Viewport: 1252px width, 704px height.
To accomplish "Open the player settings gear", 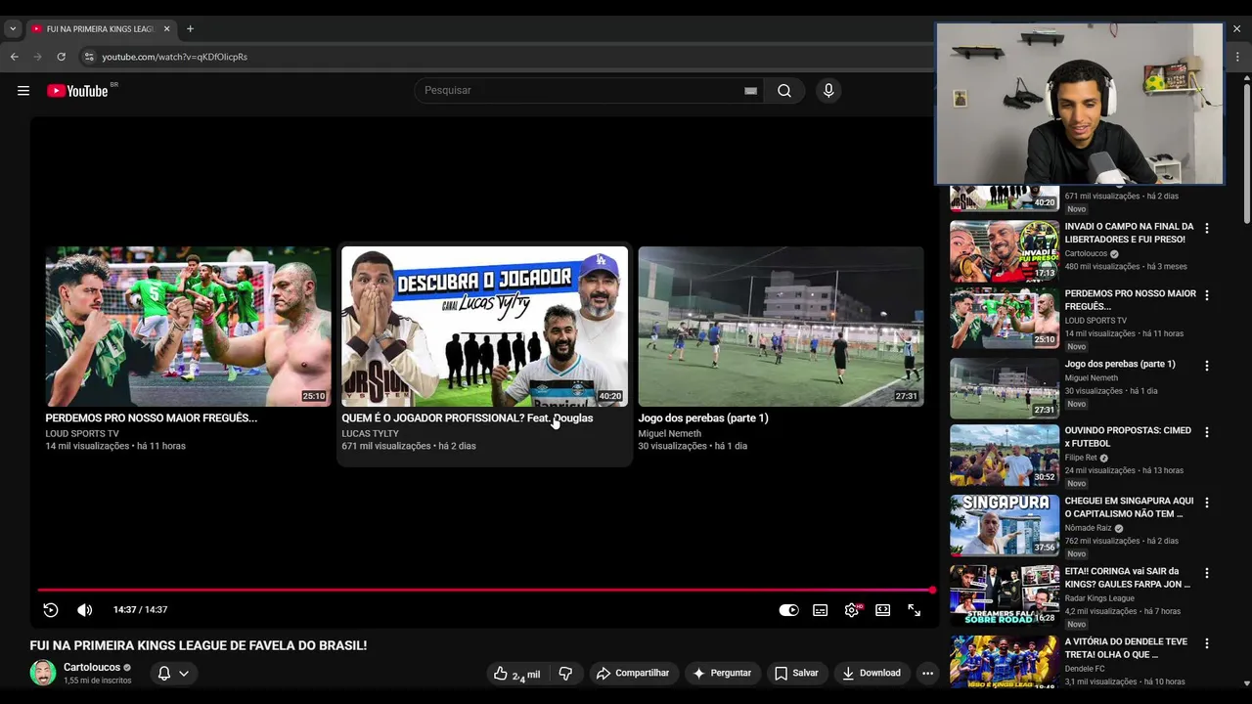I will click(852, 610).
